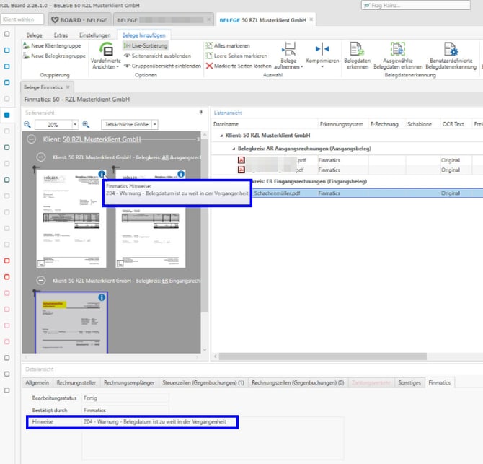Viewport: 483px width, 464px height.
Task: Collapse the Klient 50 RZL Musterklient group
Action: (x=32, y=139)
